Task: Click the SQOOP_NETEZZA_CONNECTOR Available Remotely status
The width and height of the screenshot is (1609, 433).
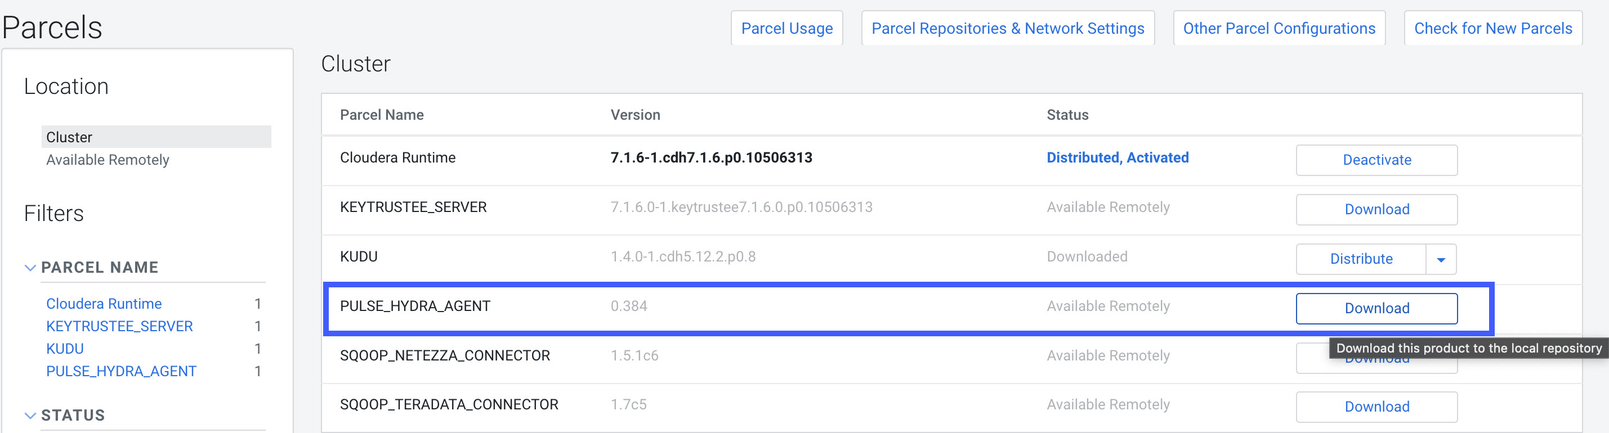Action: [1108, 355]
